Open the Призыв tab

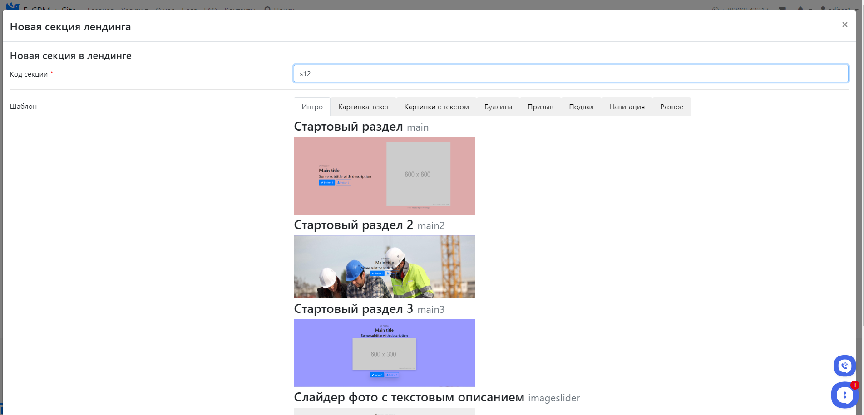pos(540,107)
